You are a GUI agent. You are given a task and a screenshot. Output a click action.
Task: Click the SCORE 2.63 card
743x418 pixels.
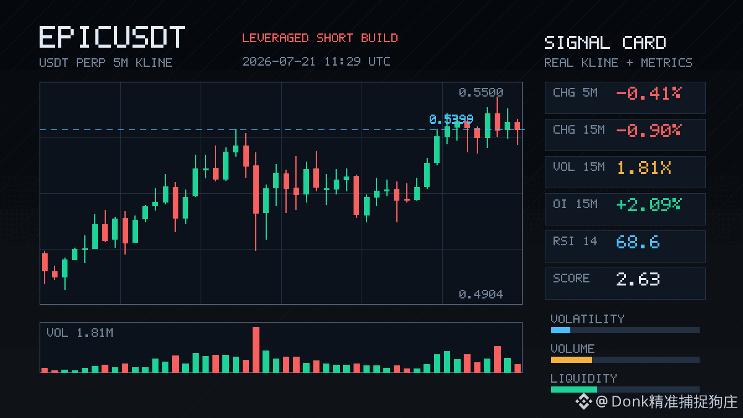point(625,283)
